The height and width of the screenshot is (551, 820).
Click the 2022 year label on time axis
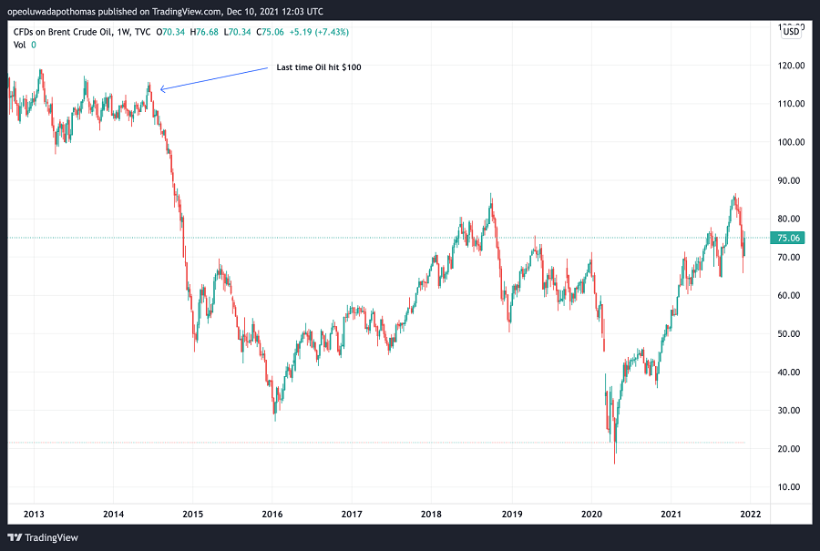click(751, 514)
